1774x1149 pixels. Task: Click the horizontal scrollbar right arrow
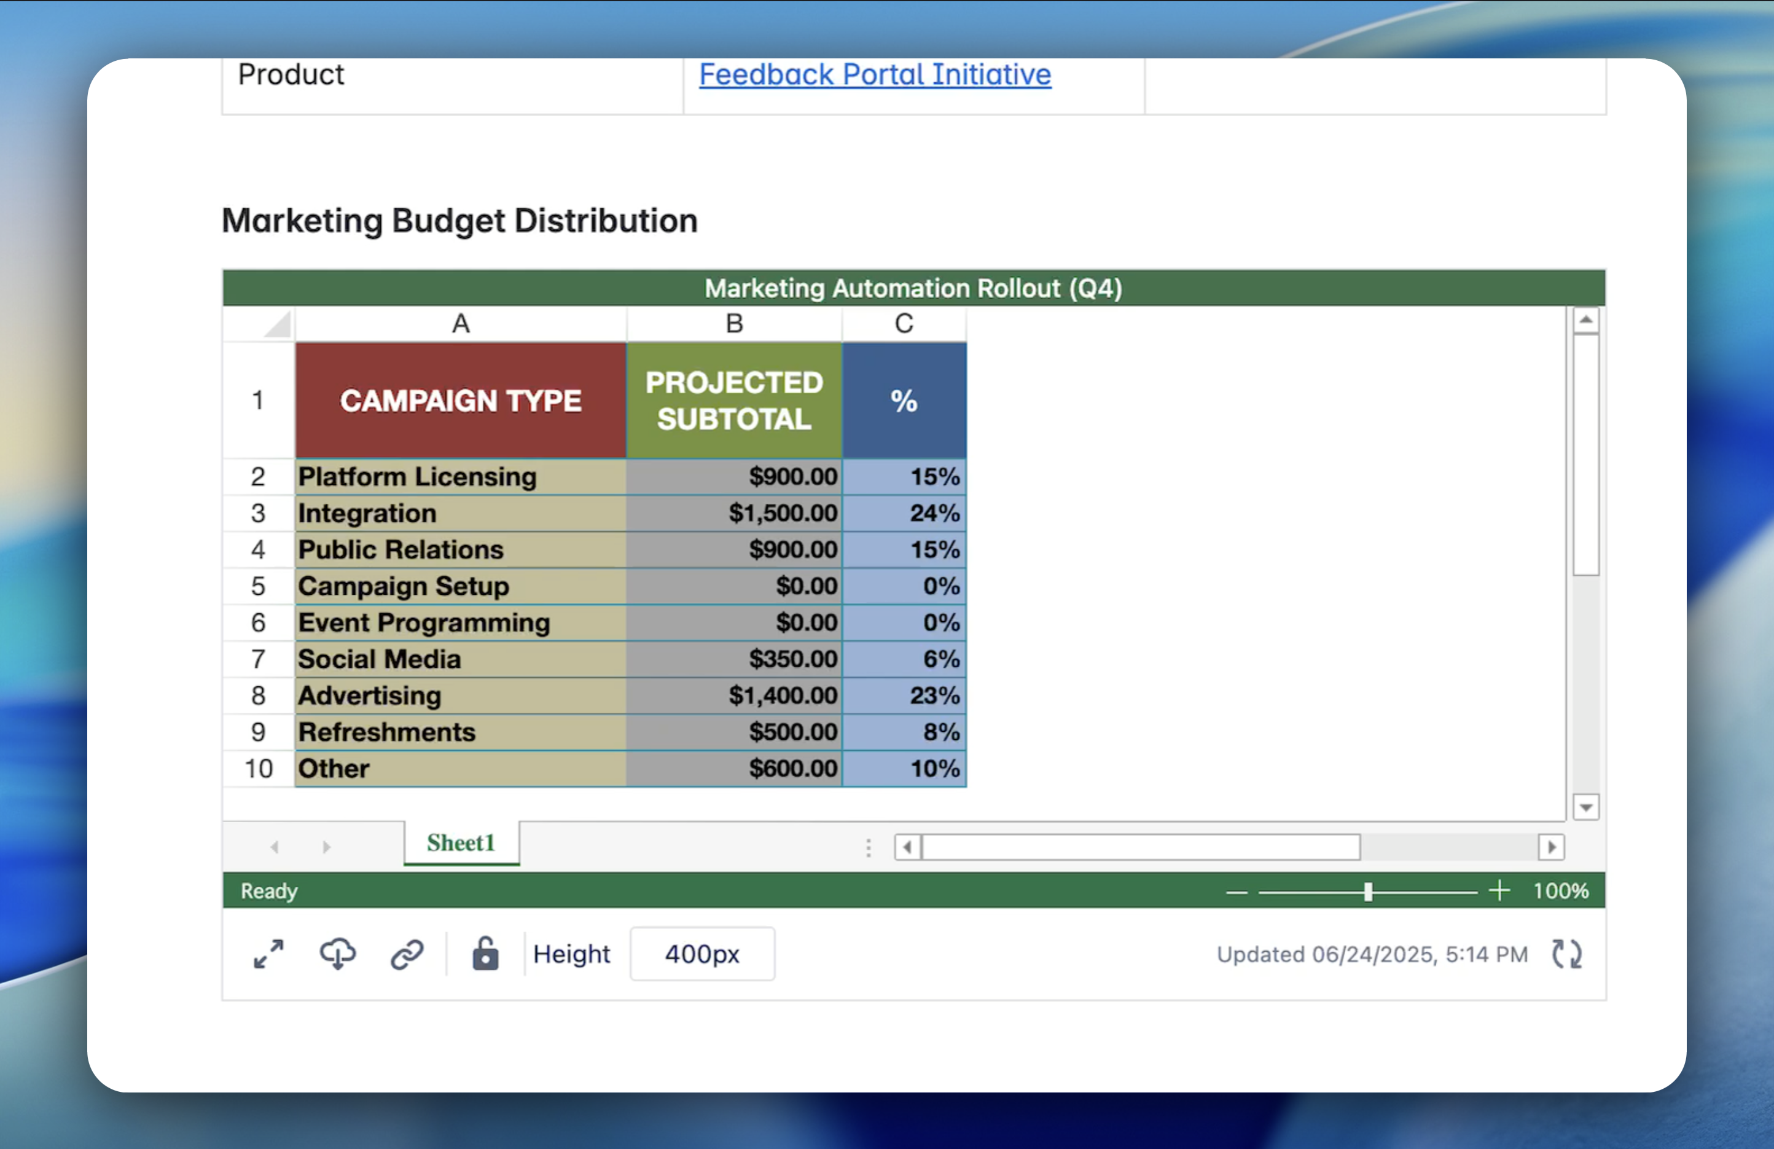click(x=1551, y=847)
